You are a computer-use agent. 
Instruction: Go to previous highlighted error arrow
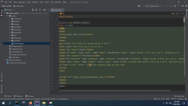[181, 14]
